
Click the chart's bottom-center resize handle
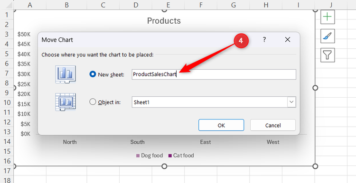click(x=164, y=166)
